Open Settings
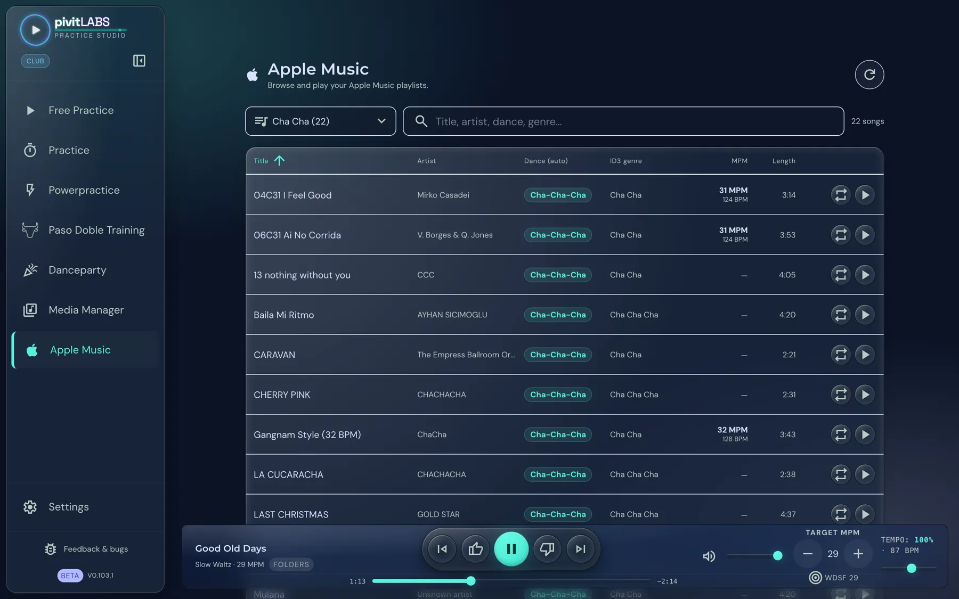This screenshot has width=959, height=599. coord(85,507)
